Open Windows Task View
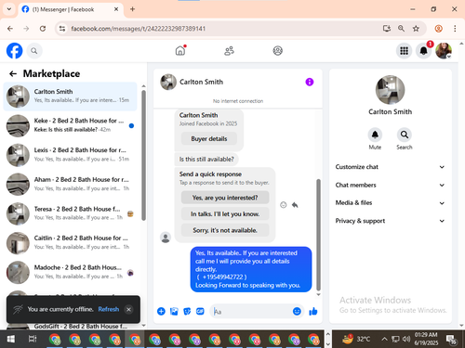 point(33,340)
